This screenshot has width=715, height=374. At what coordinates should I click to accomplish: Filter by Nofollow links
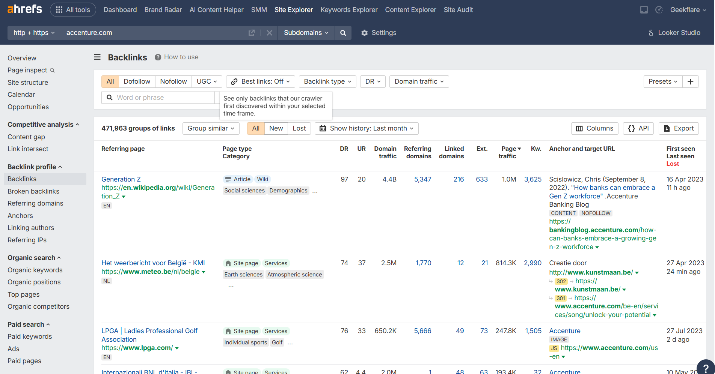click(173, 81)
